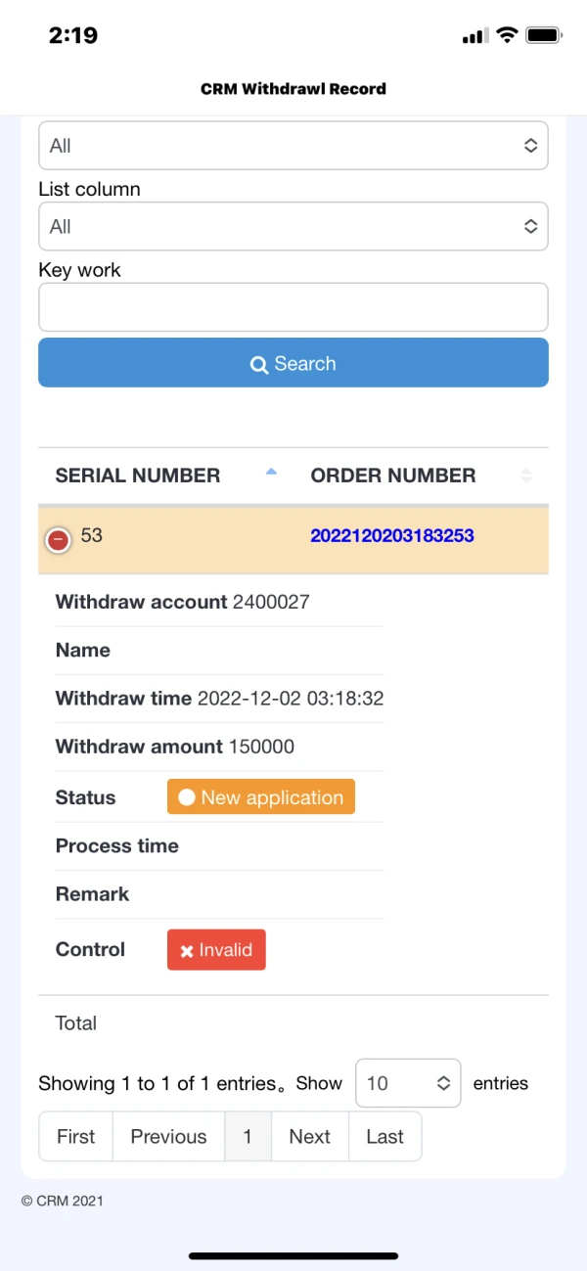Tap the battery status icon
Screen dimensions: 587x1271
click(543, 35)
